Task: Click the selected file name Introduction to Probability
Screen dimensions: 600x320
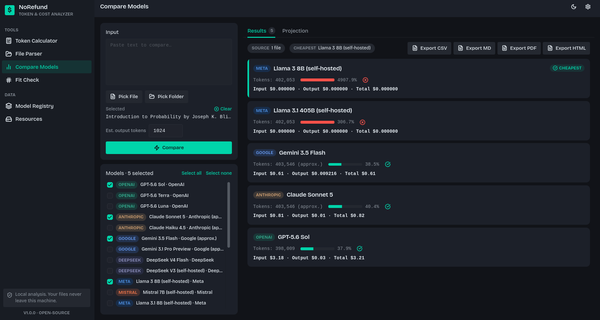Action: coord(169,117)
